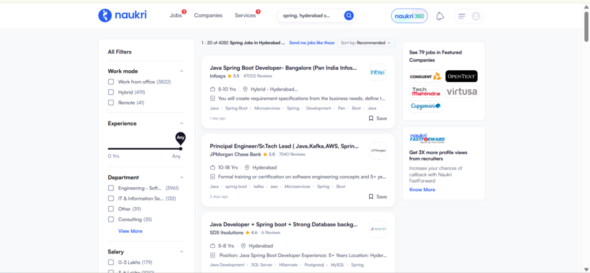Click the Infosys company logo

(x=378, y=72)
